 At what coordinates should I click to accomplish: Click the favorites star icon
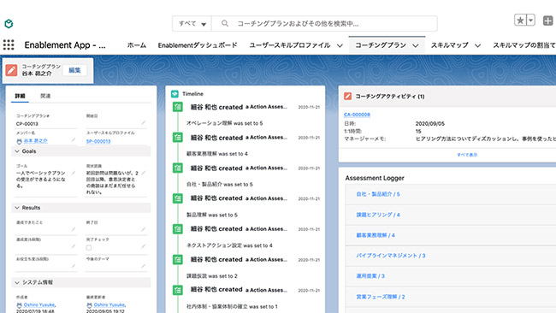click(520, 21)
